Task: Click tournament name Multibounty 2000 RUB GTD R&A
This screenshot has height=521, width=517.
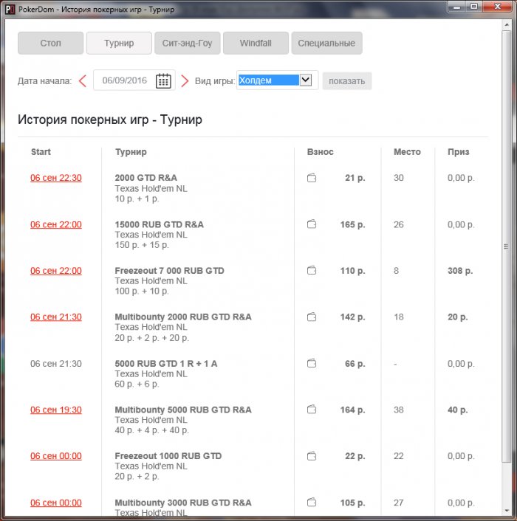Action: point(183,317)
